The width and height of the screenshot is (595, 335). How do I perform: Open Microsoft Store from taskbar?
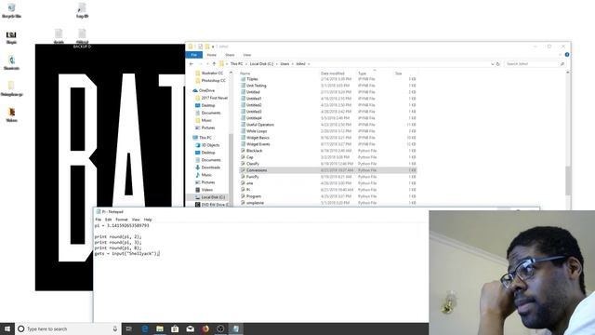[x=175, y=328]
